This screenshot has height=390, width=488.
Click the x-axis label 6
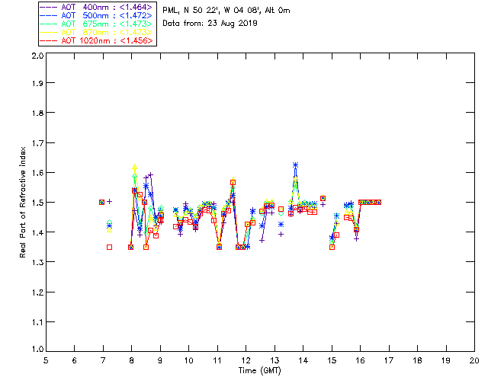[x=75, y=360]
